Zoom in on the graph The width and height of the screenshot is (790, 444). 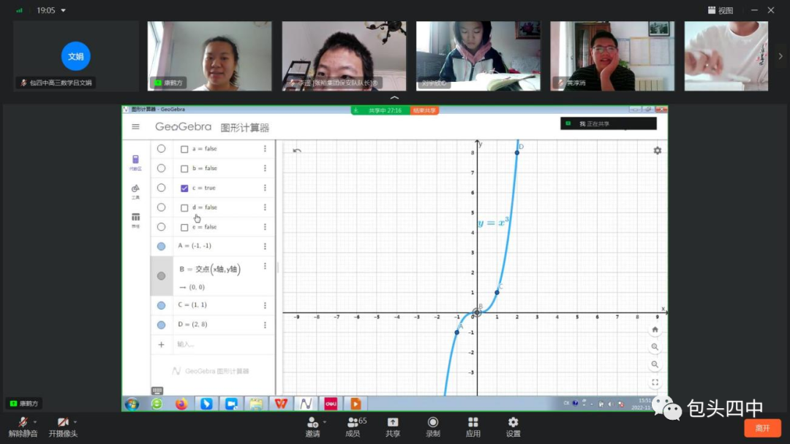click(x=655, y=347)
